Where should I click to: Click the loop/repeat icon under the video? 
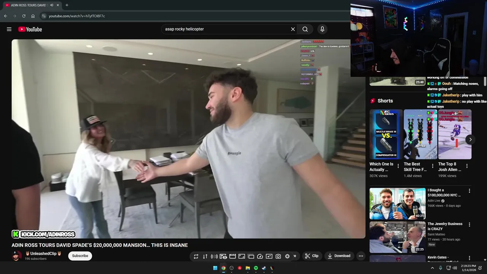196,256
